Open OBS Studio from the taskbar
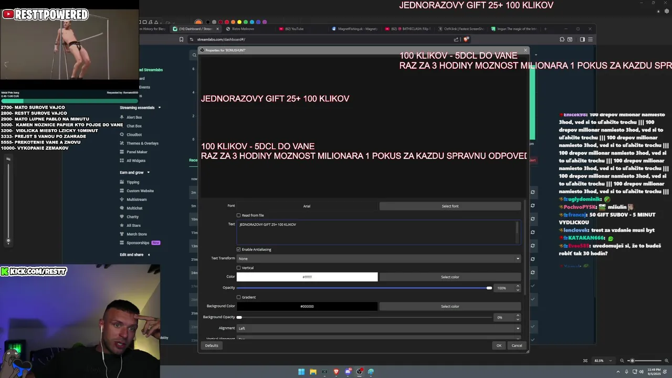The width and height of the screenshot is (672, 378). tap(359, 372)
